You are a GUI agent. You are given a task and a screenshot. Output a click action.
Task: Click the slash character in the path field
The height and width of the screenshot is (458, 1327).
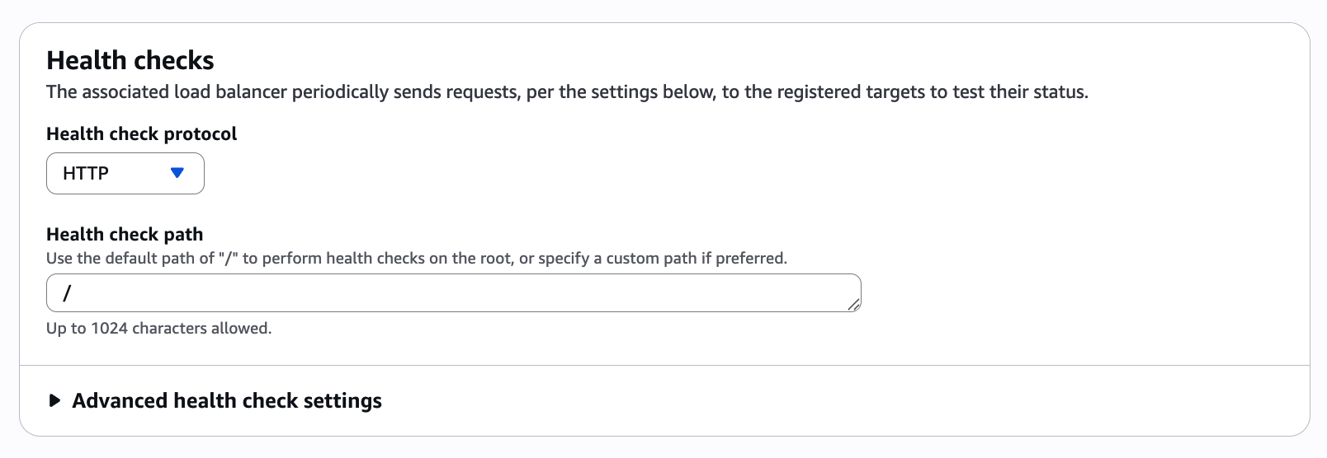(67, 293)
